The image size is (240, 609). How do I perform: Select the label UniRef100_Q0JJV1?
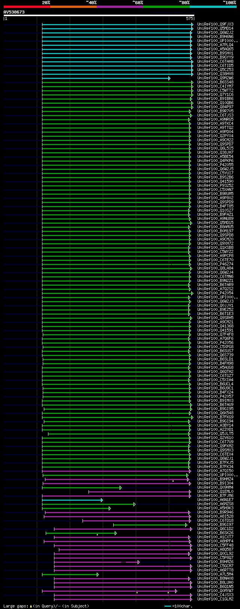[215, 306]
